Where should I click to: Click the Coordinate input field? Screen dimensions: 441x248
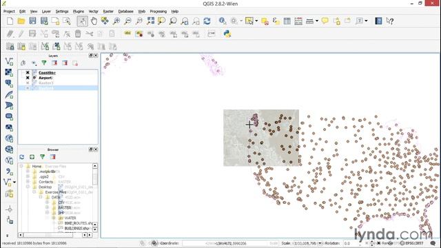(229, 243)
